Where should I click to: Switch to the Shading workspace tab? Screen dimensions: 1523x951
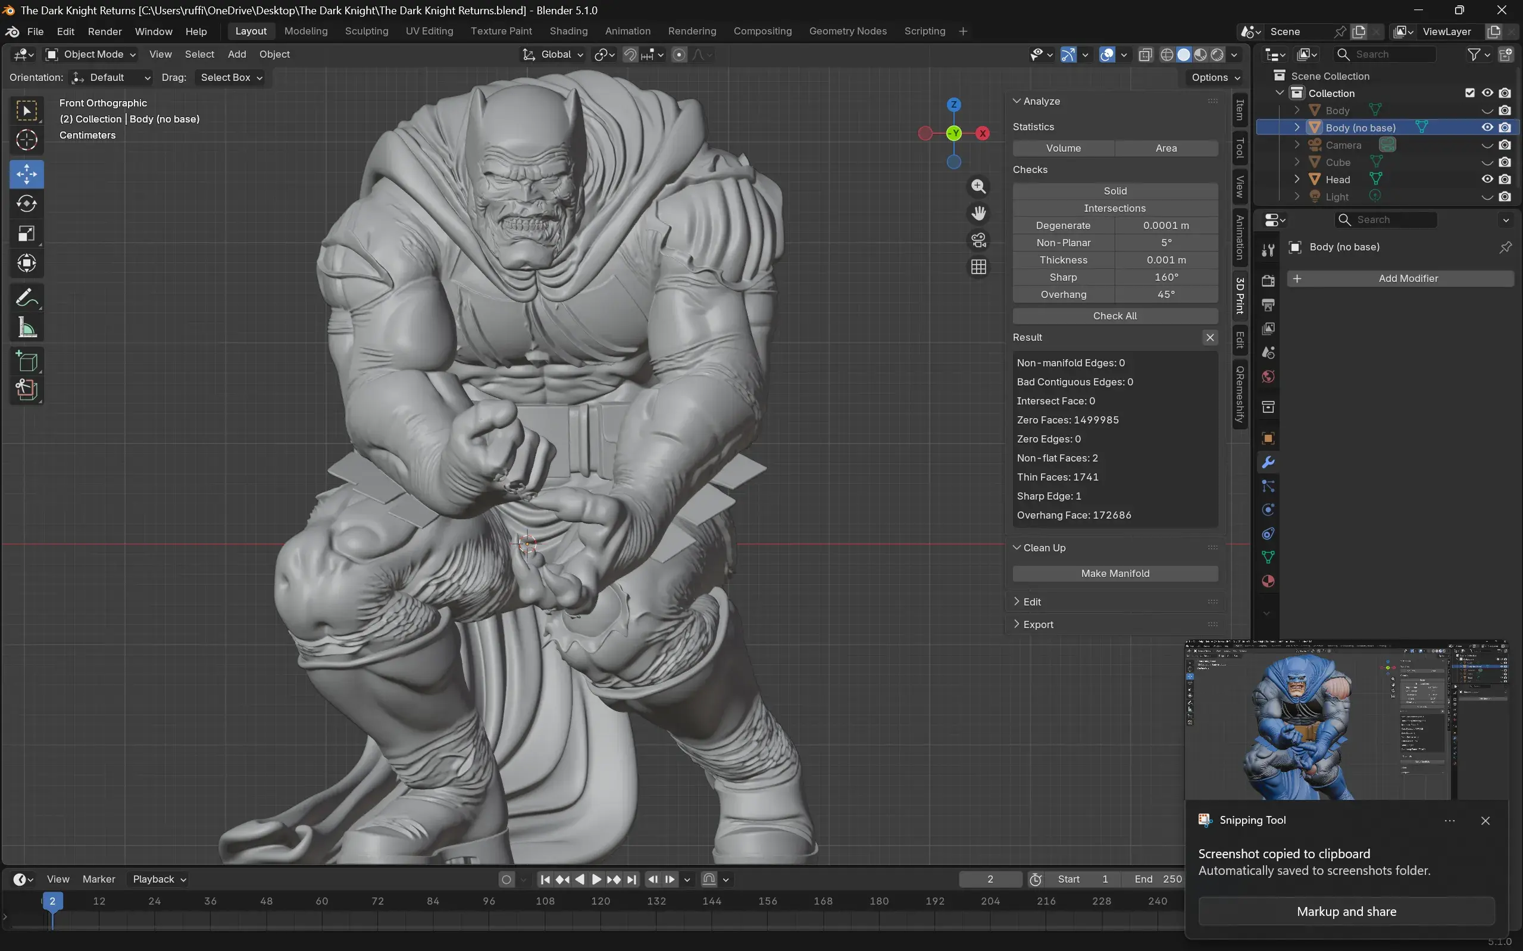[x=568, y=32]
